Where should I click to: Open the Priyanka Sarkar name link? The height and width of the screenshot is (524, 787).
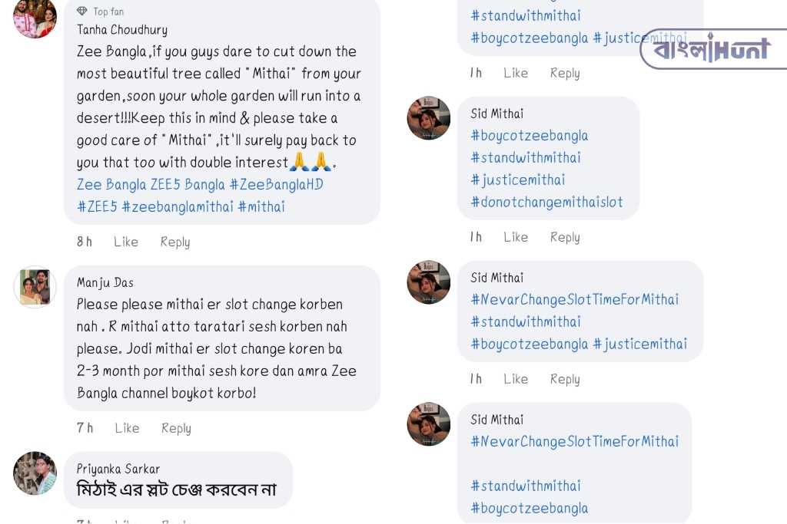click(x=118, y=469)
